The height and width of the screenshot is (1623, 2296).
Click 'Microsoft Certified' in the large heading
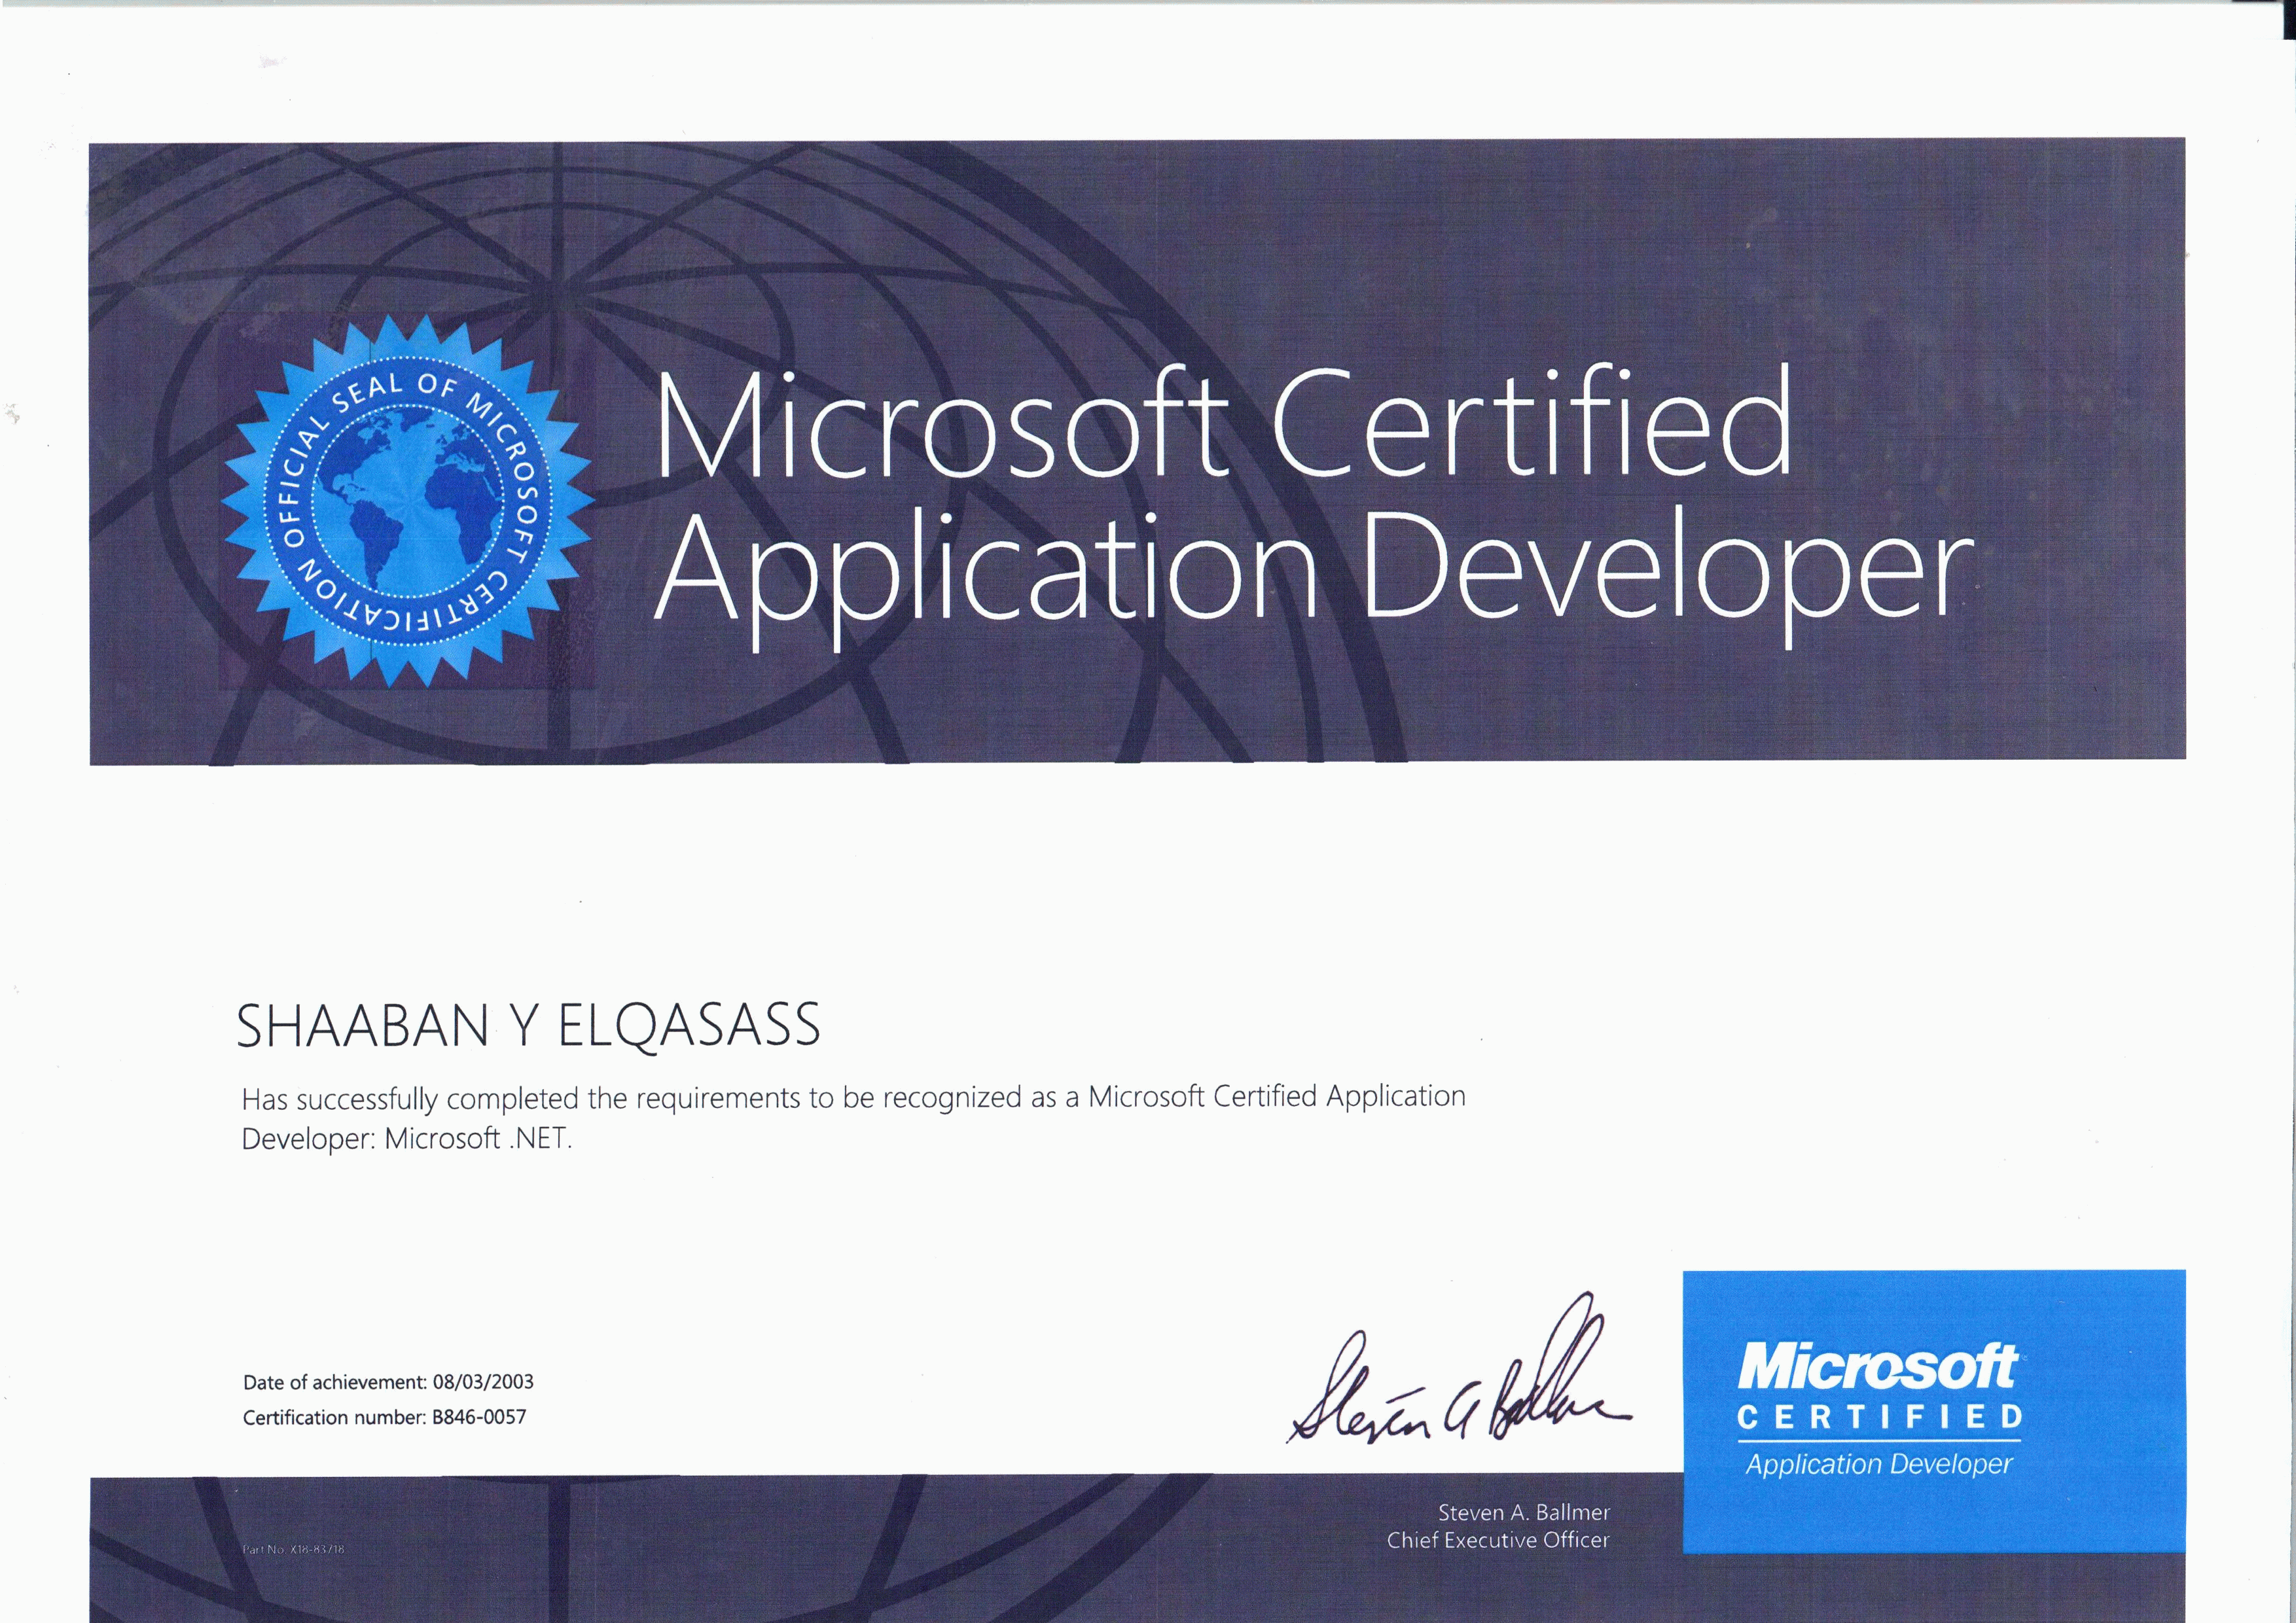1222,425
